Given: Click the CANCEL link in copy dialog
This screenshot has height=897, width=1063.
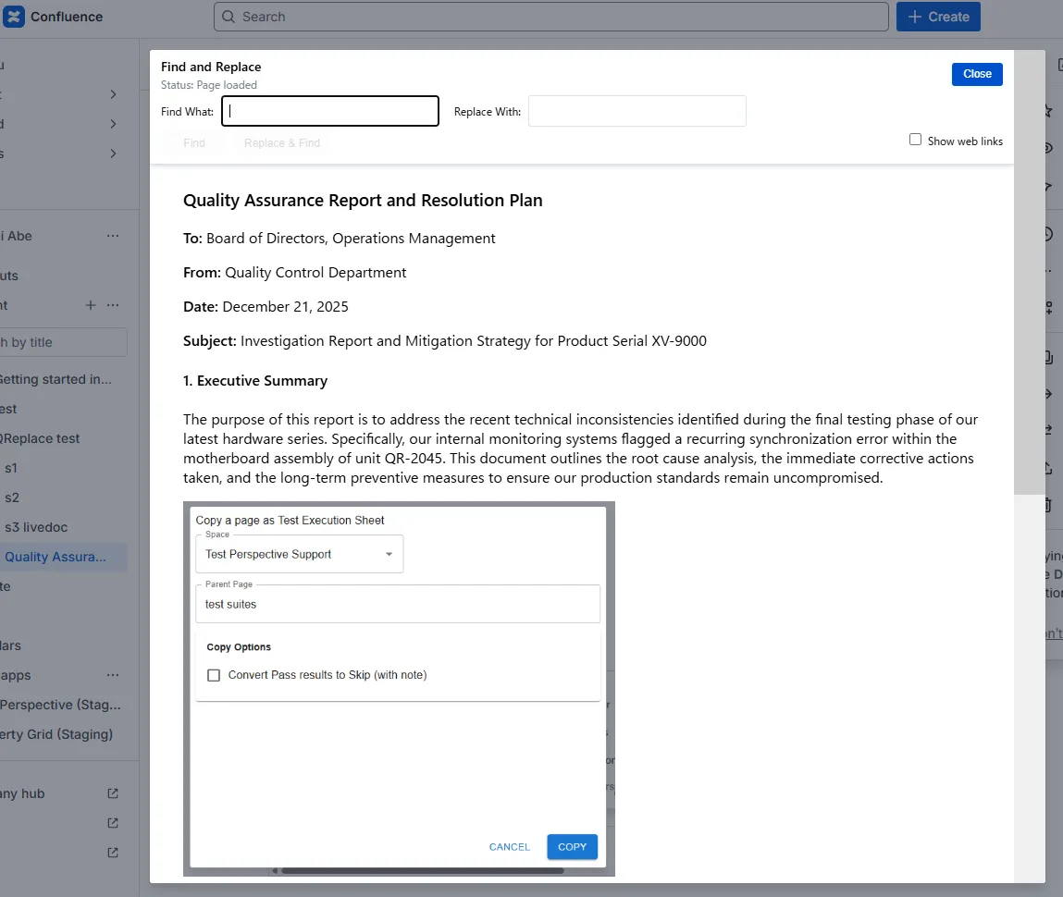Looking at the screenshot, I should [509, 847].
